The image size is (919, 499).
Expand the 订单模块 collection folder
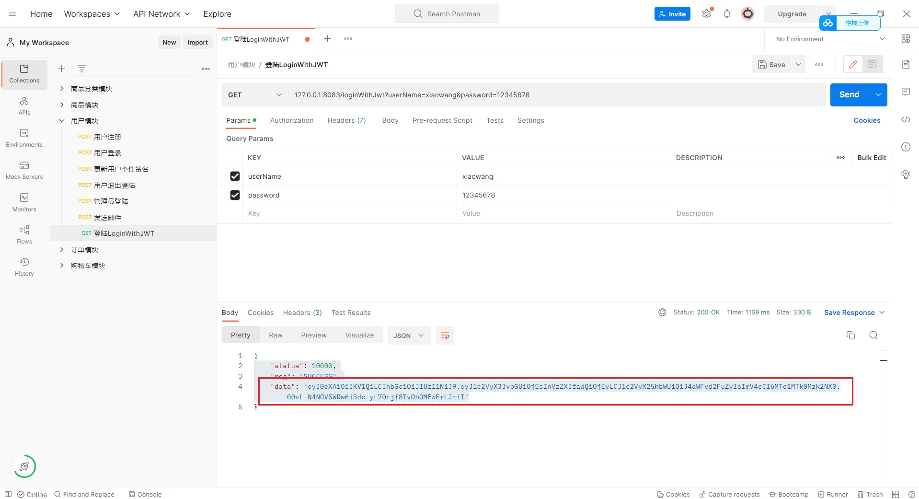(62, 250)
